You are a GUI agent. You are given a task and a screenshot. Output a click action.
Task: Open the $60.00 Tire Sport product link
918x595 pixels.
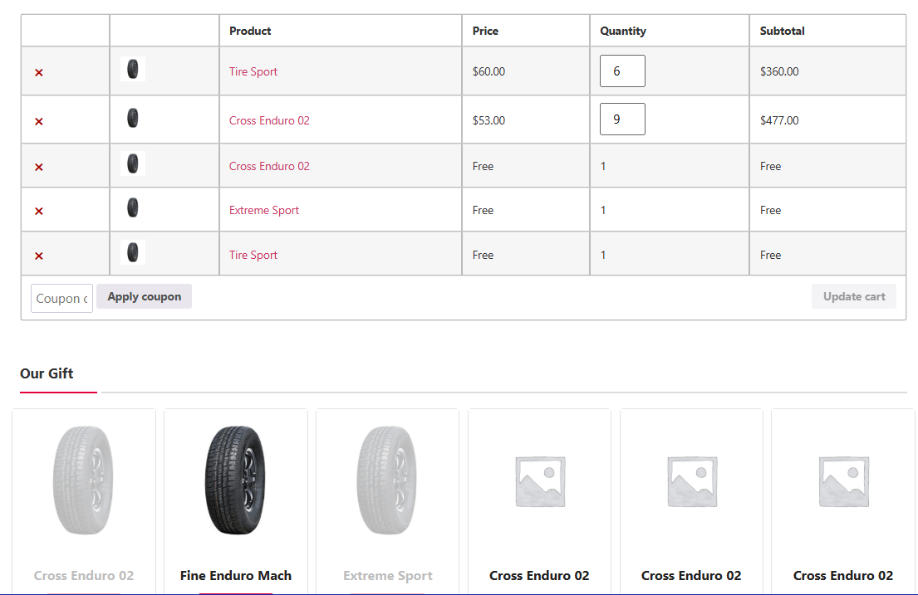253,71
